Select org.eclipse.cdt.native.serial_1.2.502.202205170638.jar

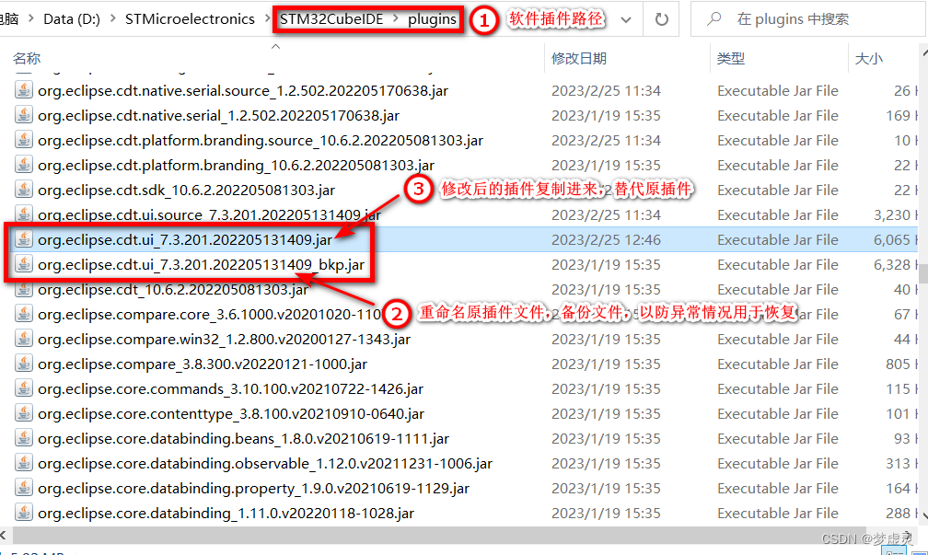pos(218,115)
